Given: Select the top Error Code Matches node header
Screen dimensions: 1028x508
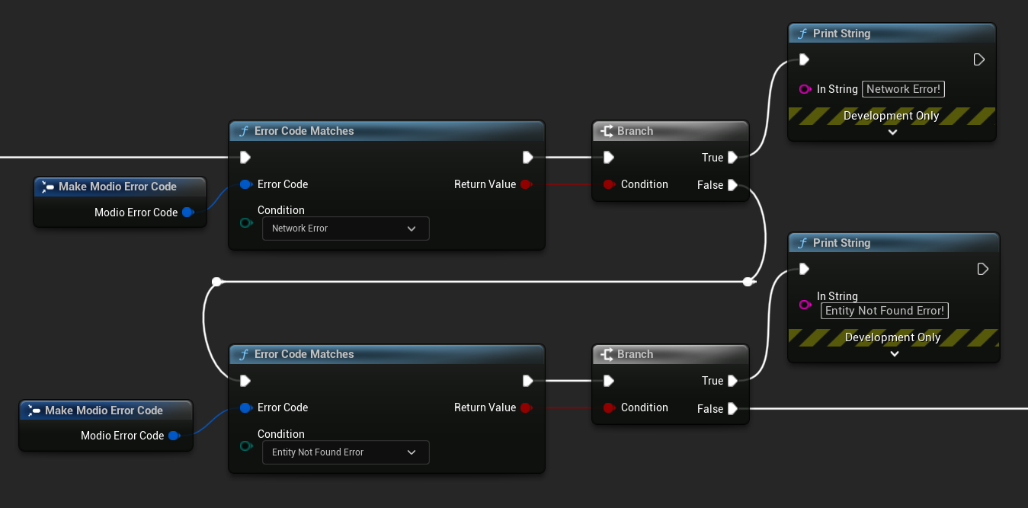Looking at the screenshot, I should point(386,131).
